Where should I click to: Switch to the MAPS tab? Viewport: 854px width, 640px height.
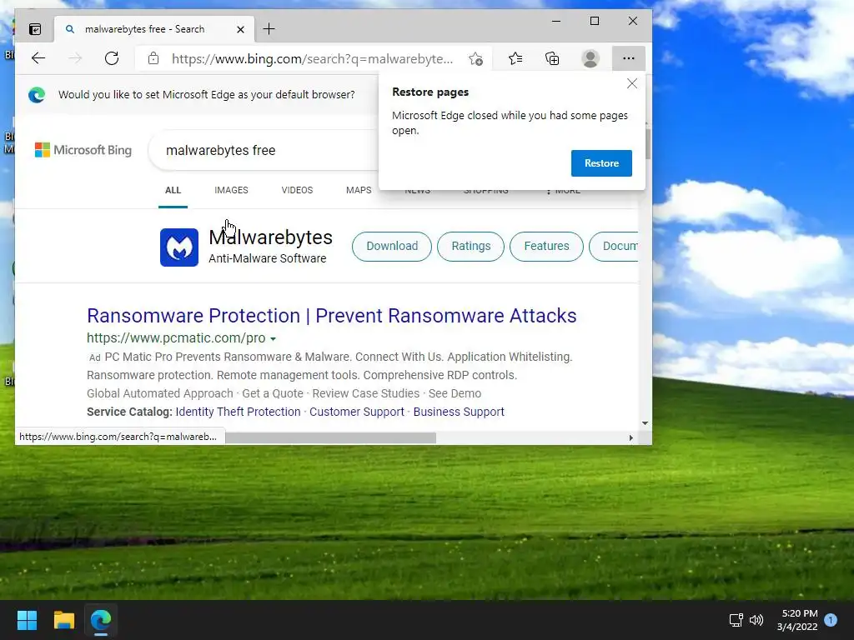point(359,190)
